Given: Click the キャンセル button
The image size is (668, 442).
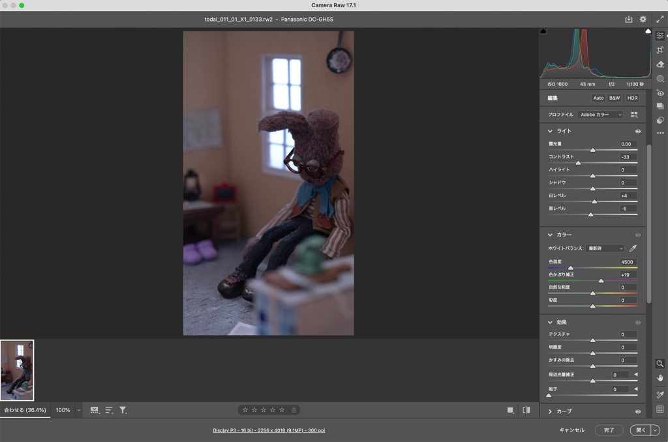Looking at the screenshot, I should pyautogui.click(x=571, y=430).
